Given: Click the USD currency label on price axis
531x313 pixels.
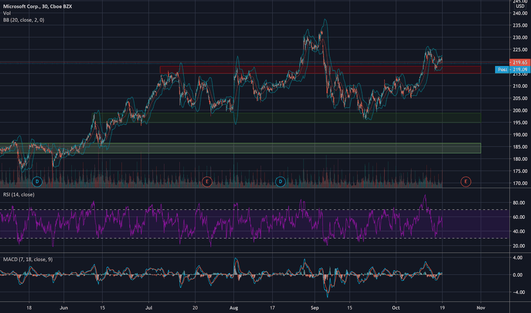Looking at the screenshot, I should coord(520,6).
